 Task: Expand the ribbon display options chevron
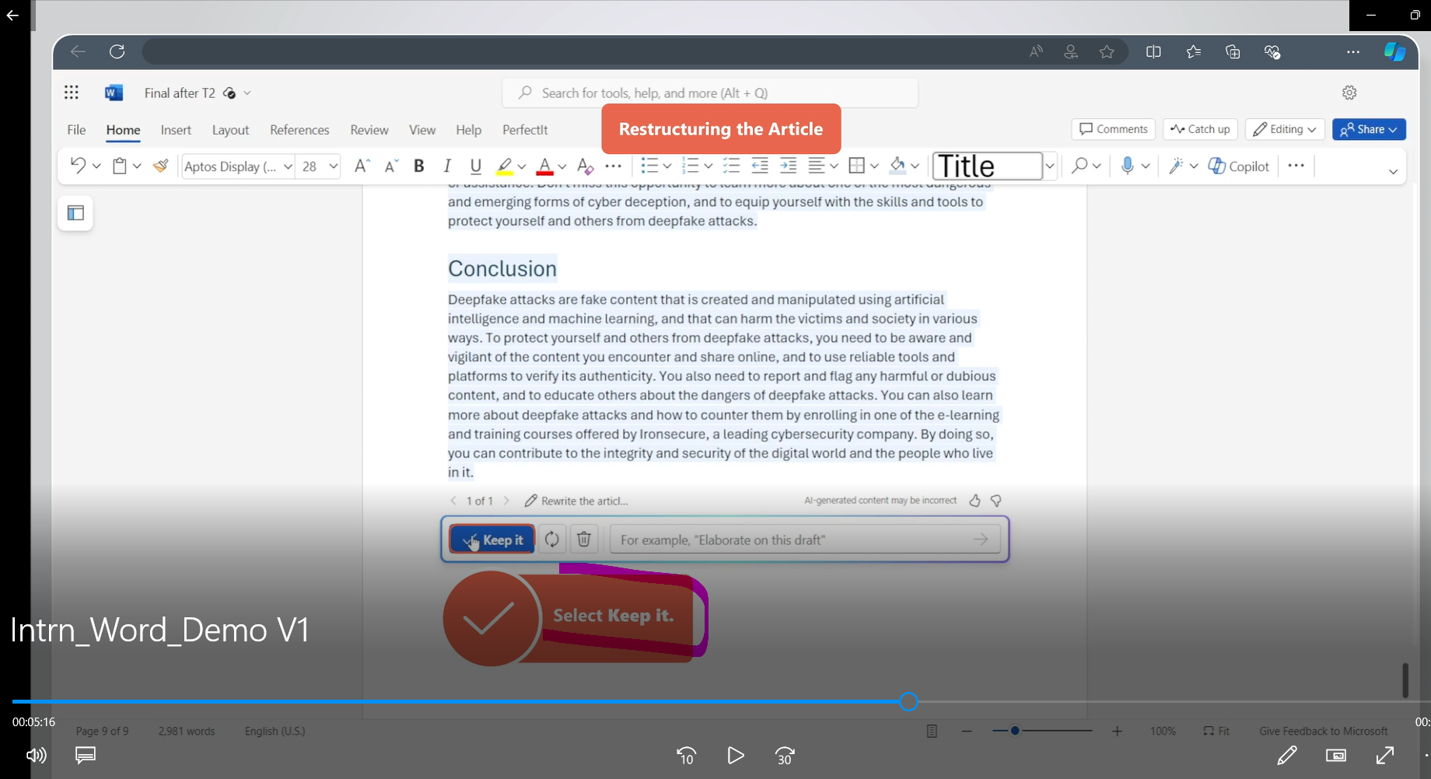point(1393,171)
